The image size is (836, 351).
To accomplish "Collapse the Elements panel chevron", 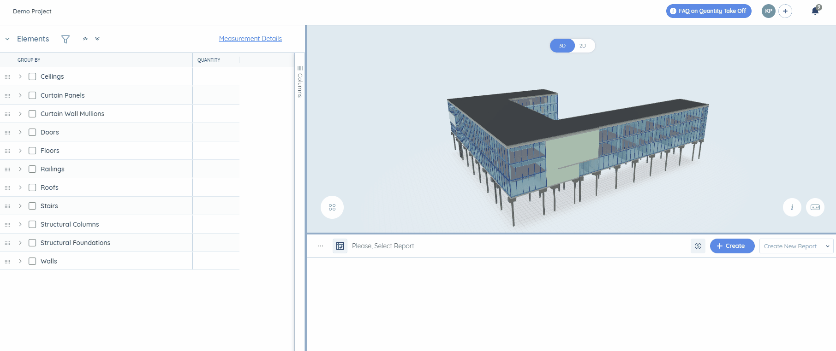I will pos(7,39).
